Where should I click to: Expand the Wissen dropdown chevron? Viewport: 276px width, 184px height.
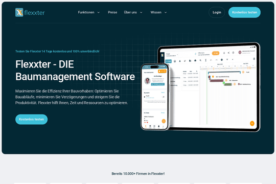tap(166, 12)
